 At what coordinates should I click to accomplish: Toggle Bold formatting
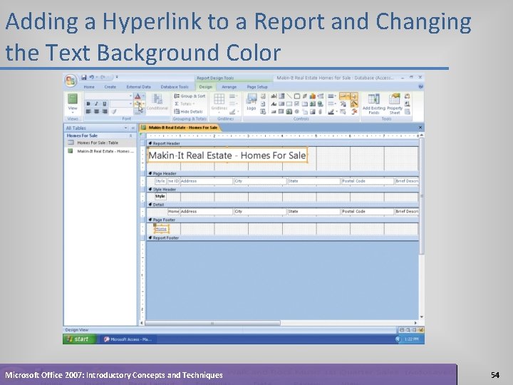[88, 104]
